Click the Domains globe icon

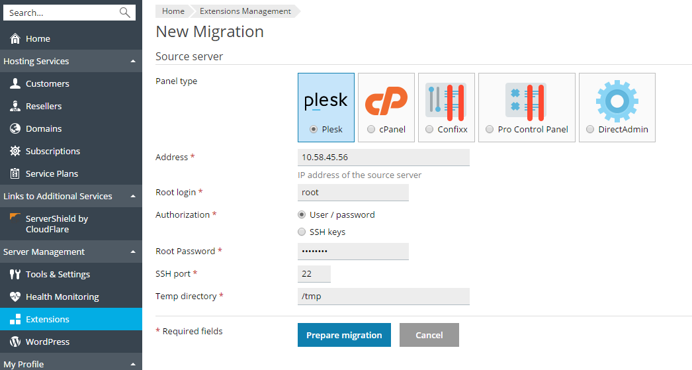point(15,129)
